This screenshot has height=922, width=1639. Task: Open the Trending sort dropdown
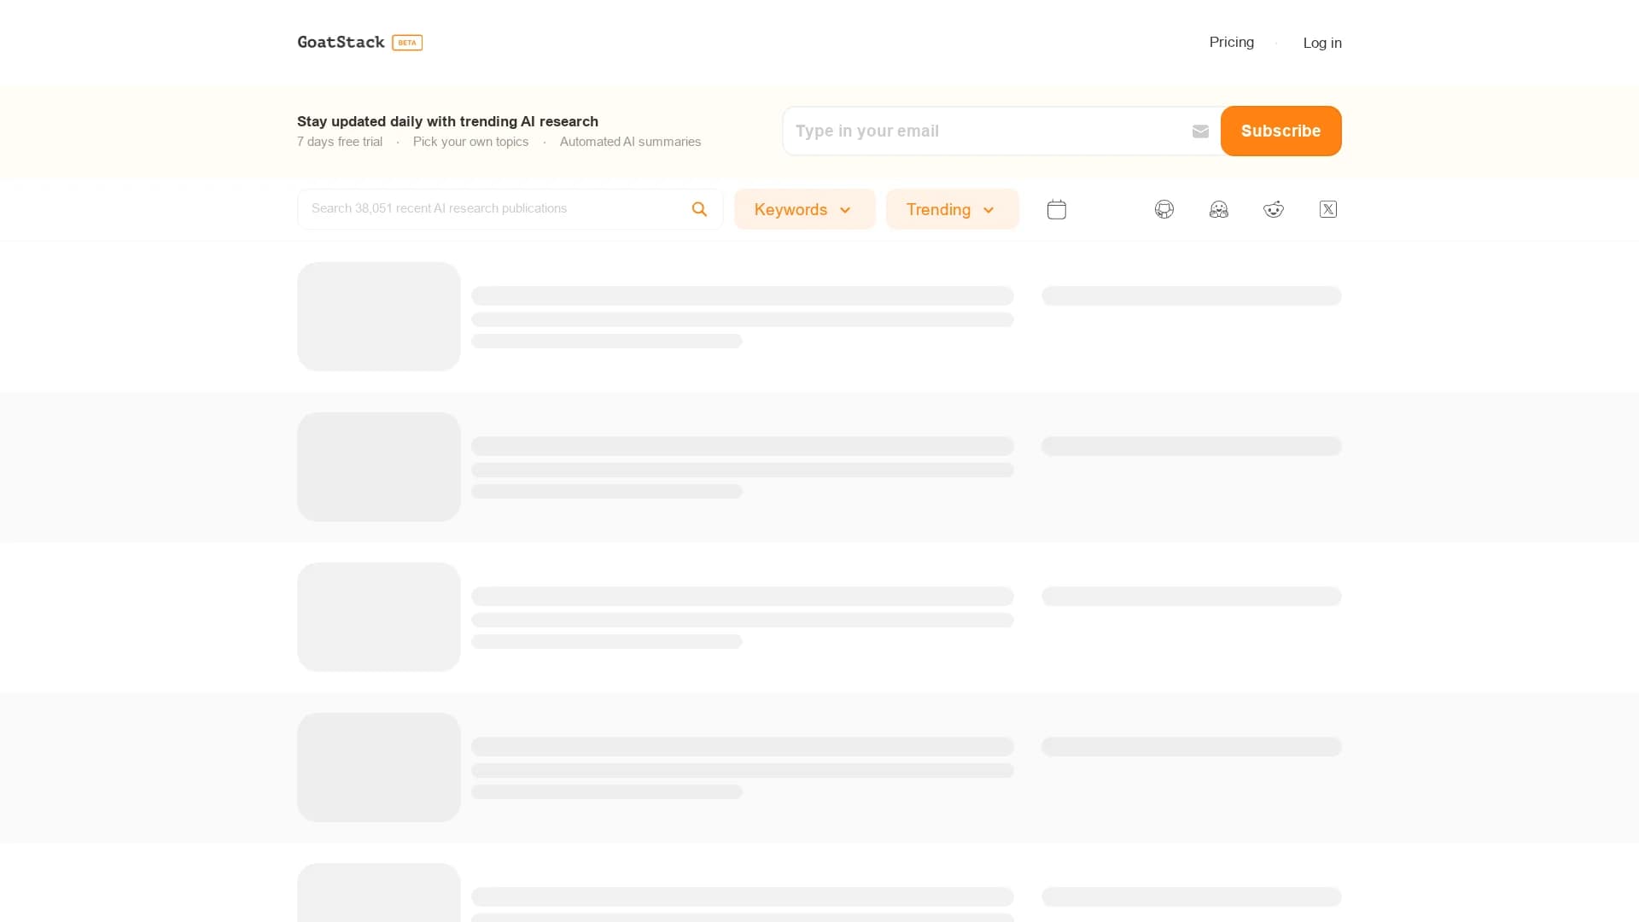pos(952,209)
